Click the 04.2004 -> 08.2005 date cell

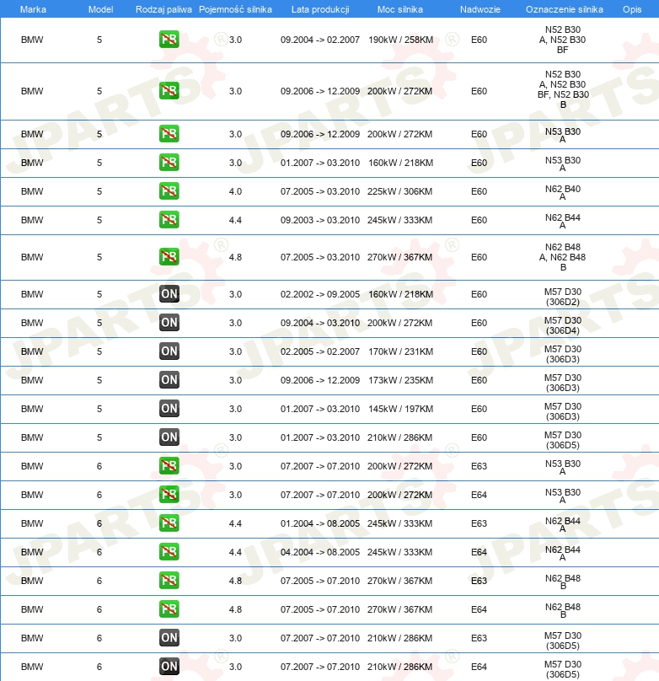[x=320, y=552]
